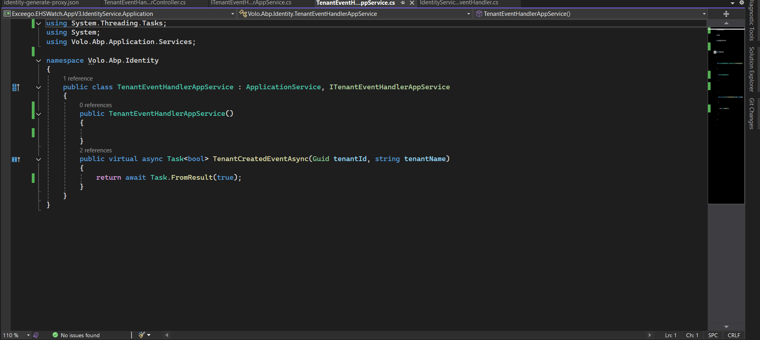This screenshot has width=760, height=340.
Task: Toggle CRLF line ending setting
Action: 733,335
